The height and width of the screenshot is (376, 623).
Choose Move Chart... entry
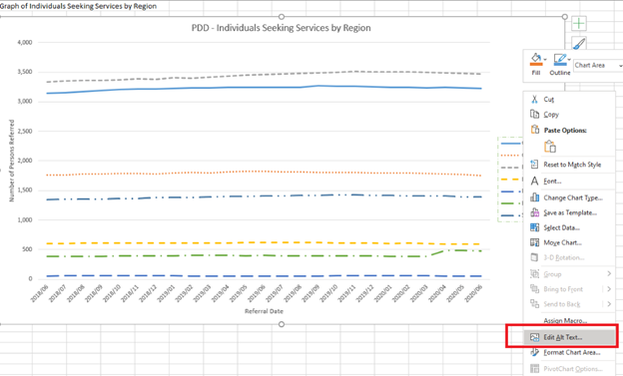tap(563, 242)
